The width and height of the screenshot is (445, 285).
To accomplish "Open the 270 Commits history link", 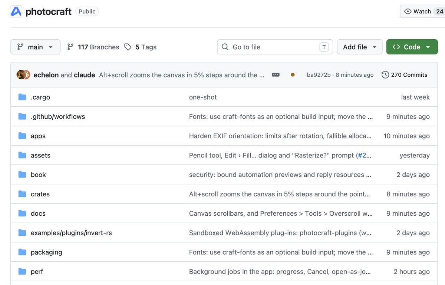I will pos(405,75).
